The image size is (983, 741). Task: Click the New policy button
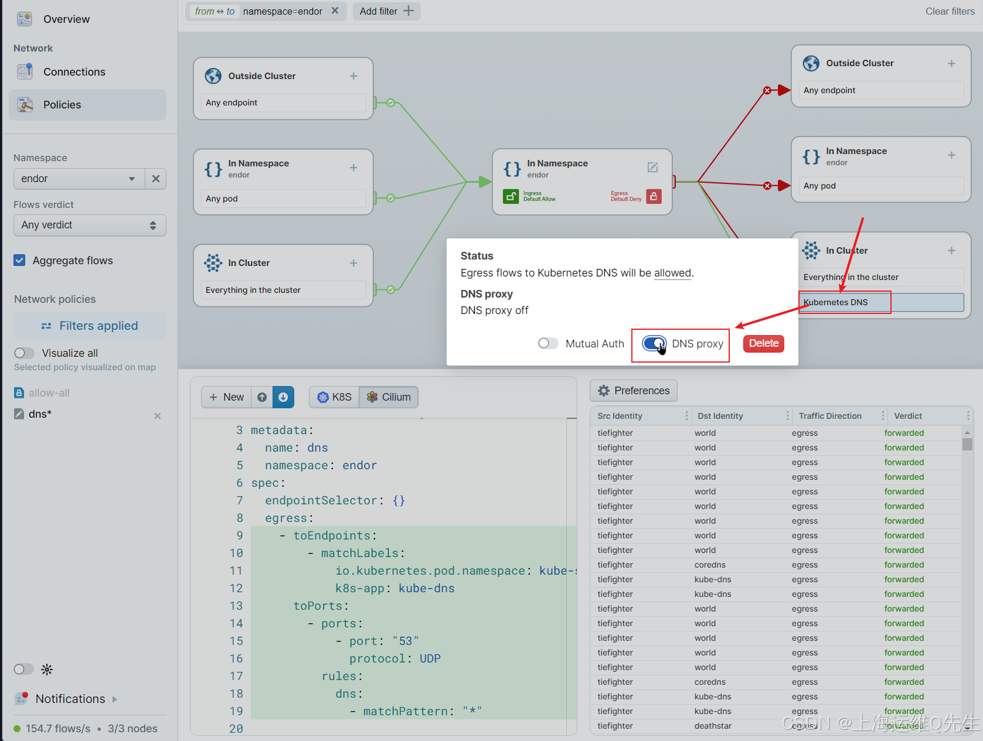(226, 397)
